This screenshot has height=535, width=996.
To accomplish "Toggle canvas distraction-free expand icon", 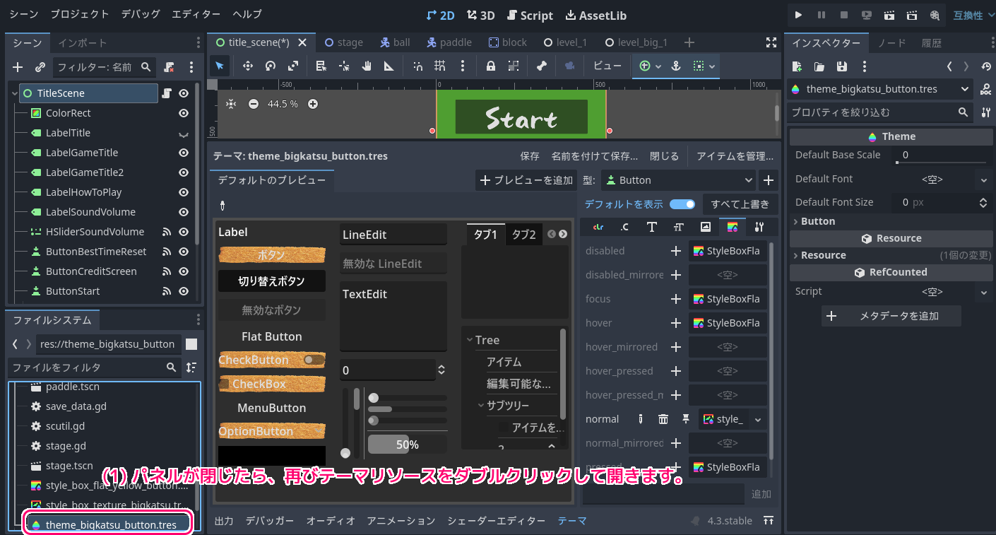I will click(771, 42).
